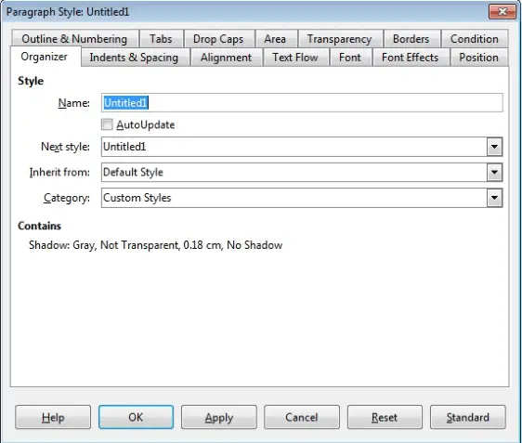Screen dimensions: 522x443
Task: Expand the Category dropdown arrow
Action: 494,198
